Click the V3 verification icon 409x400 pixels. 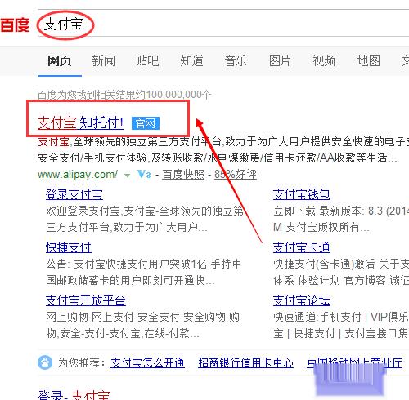(144, 174)
